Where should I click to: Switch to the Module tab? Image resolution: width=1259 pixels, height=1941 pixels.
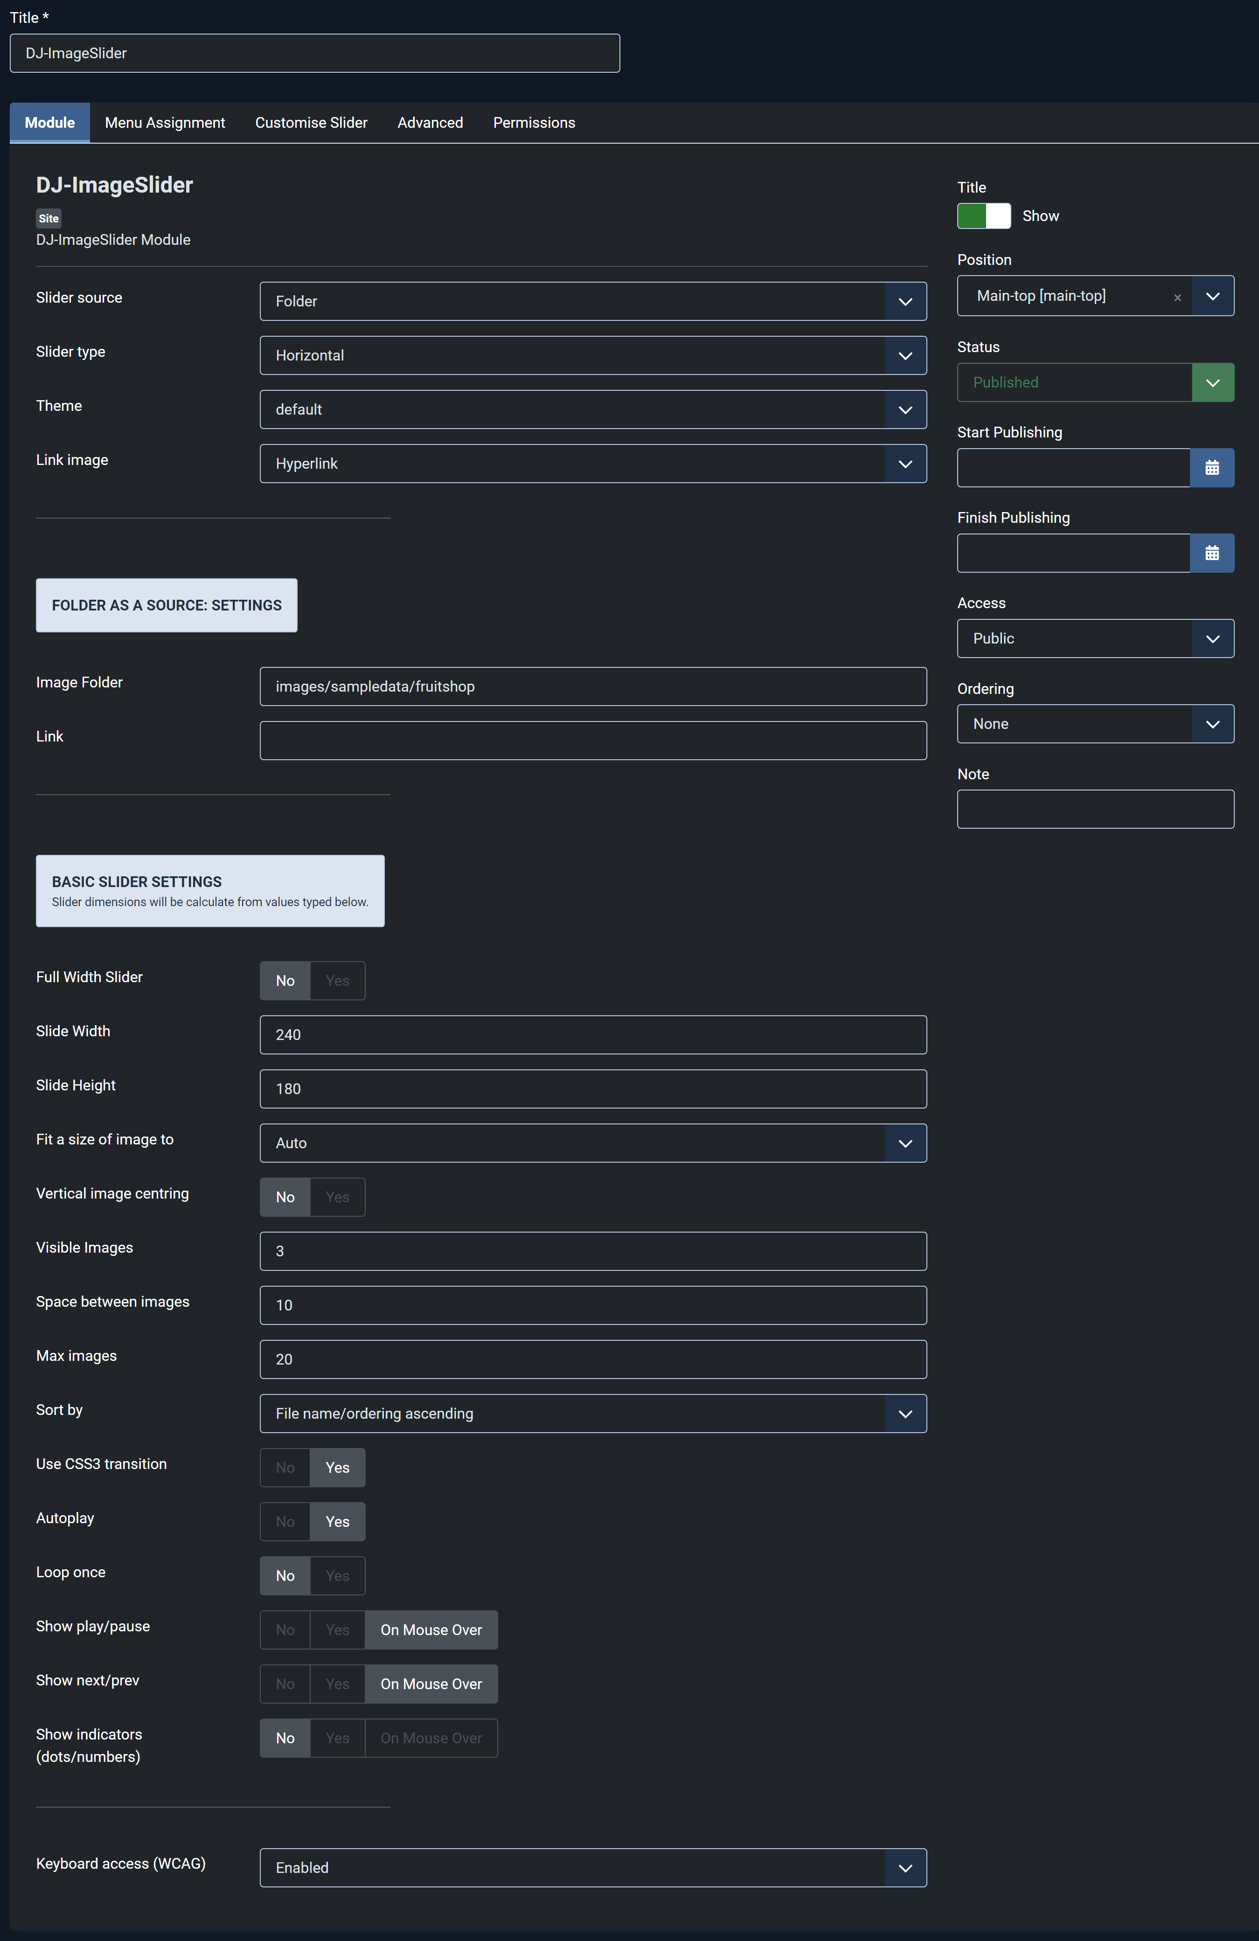coord(50,123)
